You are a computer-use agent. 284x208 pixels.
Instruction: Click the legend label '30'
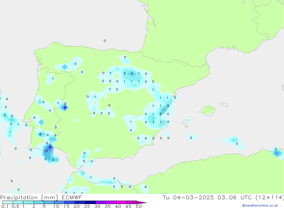tap(97, 206)
